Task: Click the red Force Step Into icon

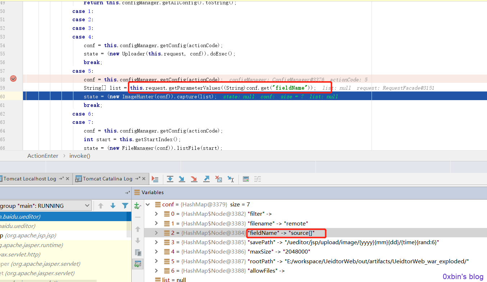Action: click(194, 179)
